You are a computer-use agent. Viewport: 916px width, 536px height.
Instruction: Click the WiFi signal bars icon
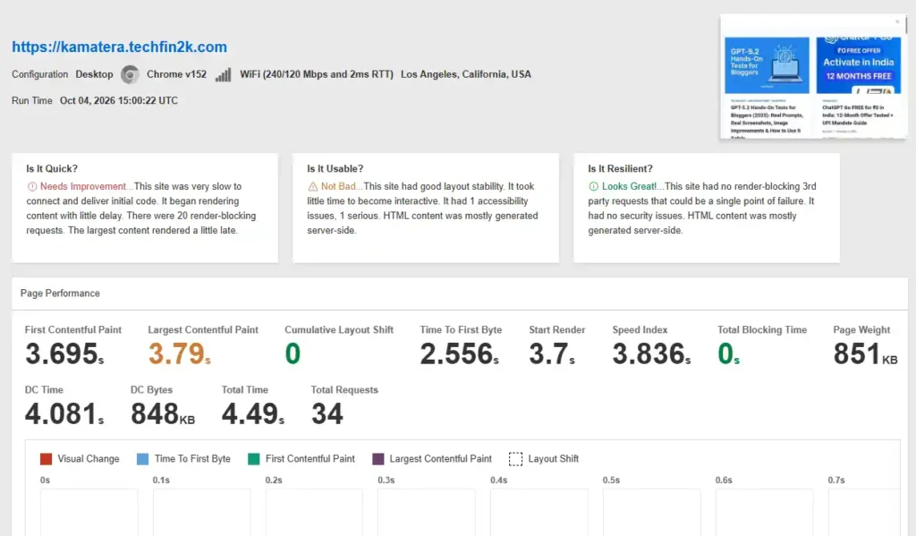coord(223,75)
